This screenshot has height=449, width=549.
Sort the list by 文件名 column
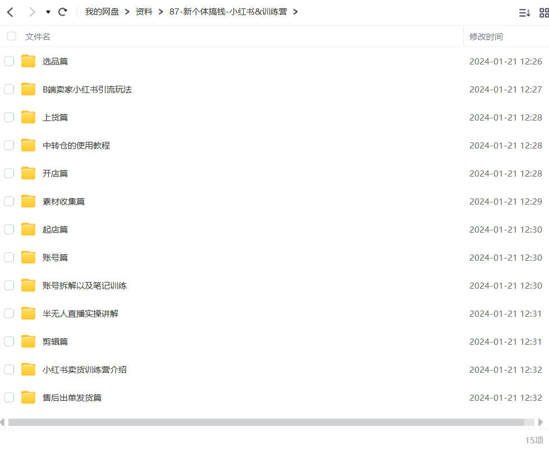click(38, 37)
